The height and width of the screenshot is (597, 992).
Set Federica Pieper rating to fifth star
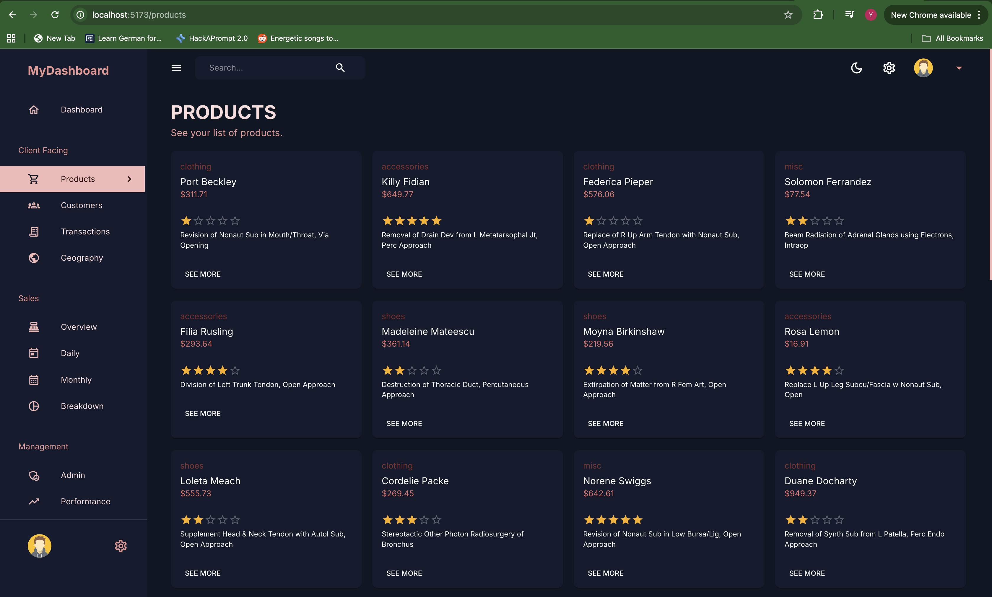pyautogui.click(x=638, y=221)
